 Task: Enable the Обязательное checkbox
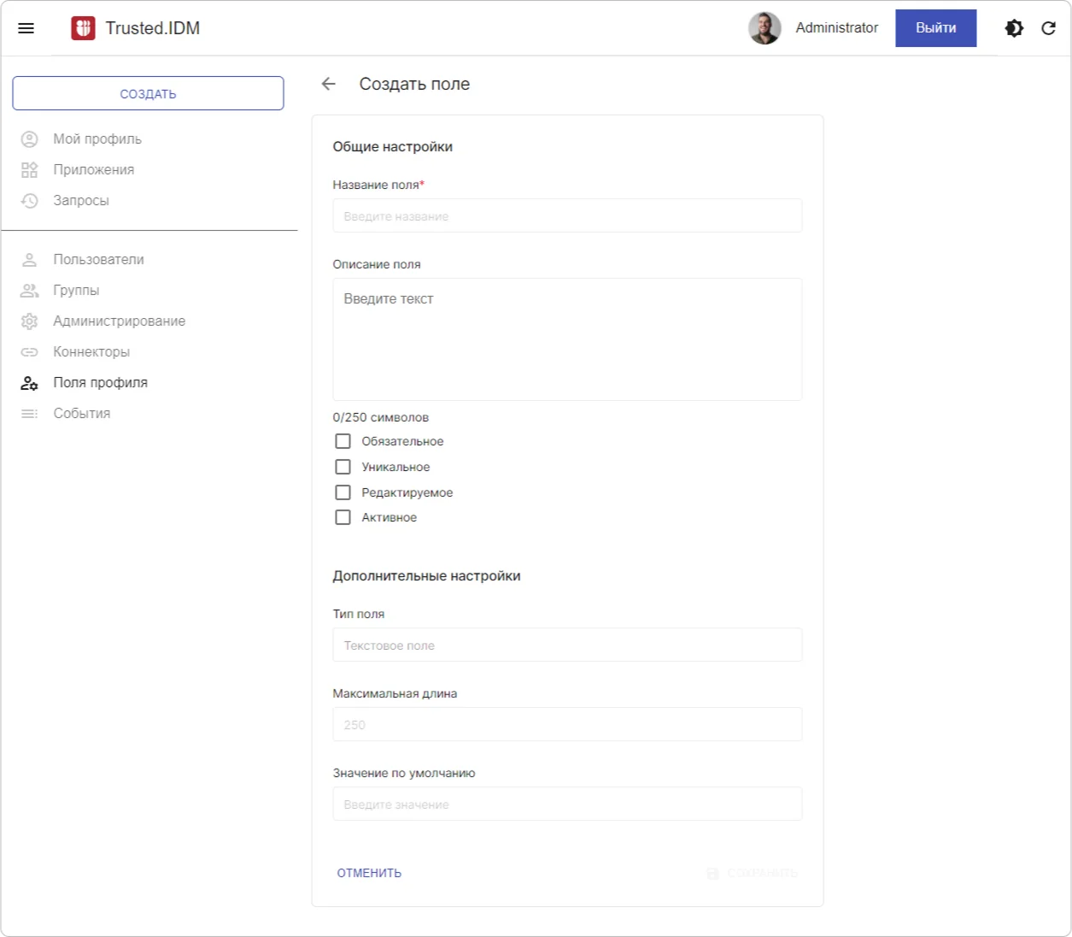[x=343, y=441]
